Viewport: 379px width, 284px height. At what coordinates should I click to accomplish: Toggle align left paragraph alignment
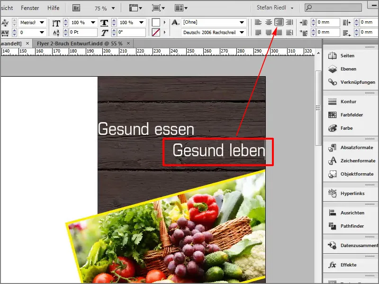click(x=258, y=22)
